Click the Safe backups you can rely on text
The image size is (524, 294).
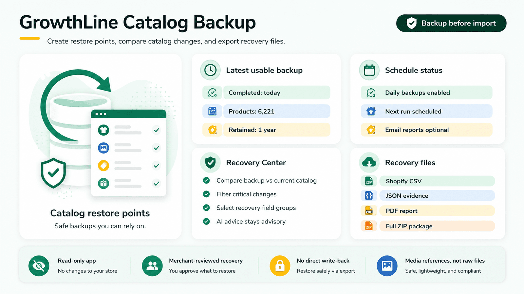(x=100, y=226)
